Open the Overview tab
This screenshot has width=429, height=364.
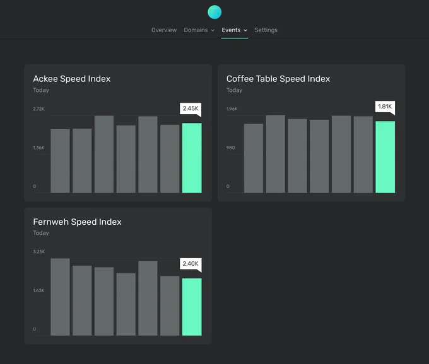[164, 30]
